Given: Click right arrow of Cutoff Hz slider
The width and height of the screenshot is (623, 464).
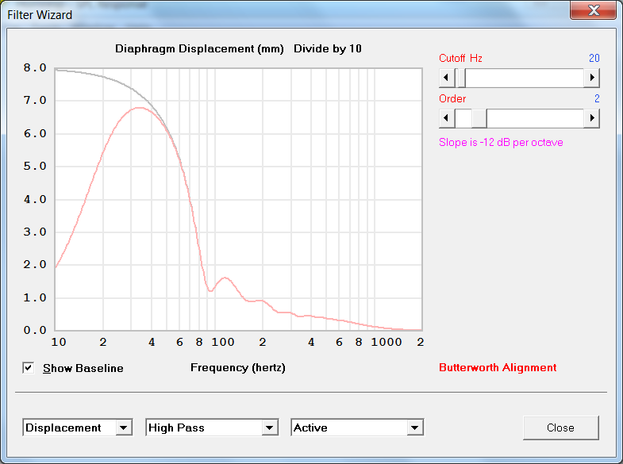Looking at the screenshot, I should 591,78.
